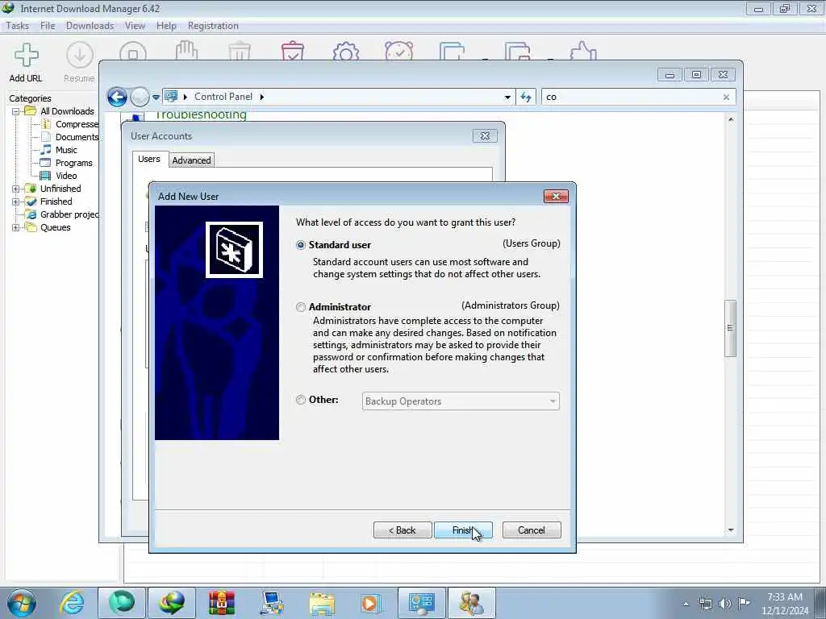Click the Troubleshooting link in Control Panel
Image resolution: width=826 pixels, height=619 pixels.
201,114
